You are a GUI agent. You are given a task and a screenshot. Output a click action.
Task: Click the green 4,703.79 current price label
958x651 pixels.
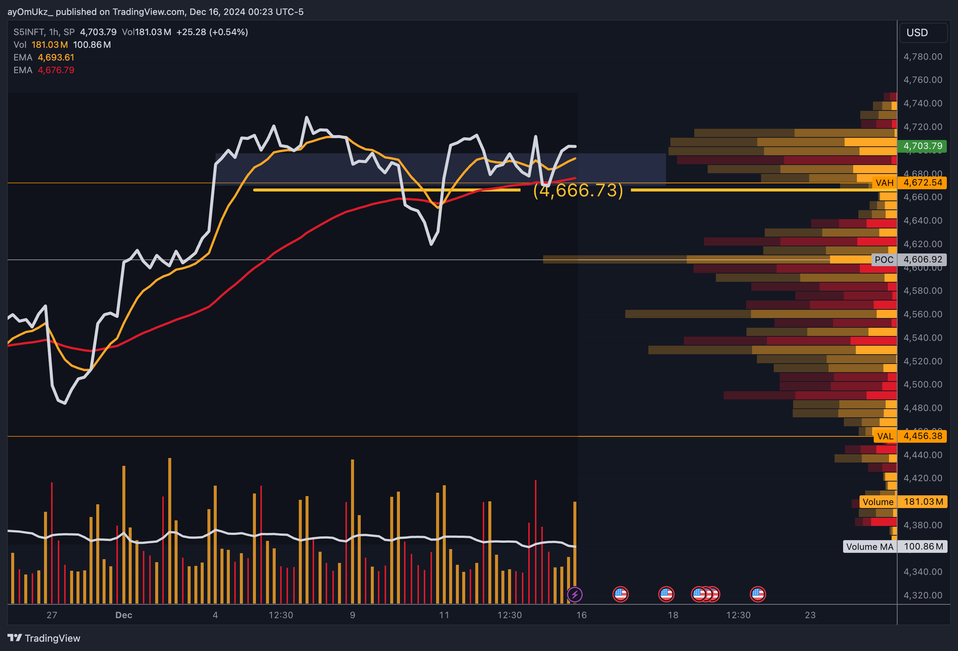[x=923, y=146]
